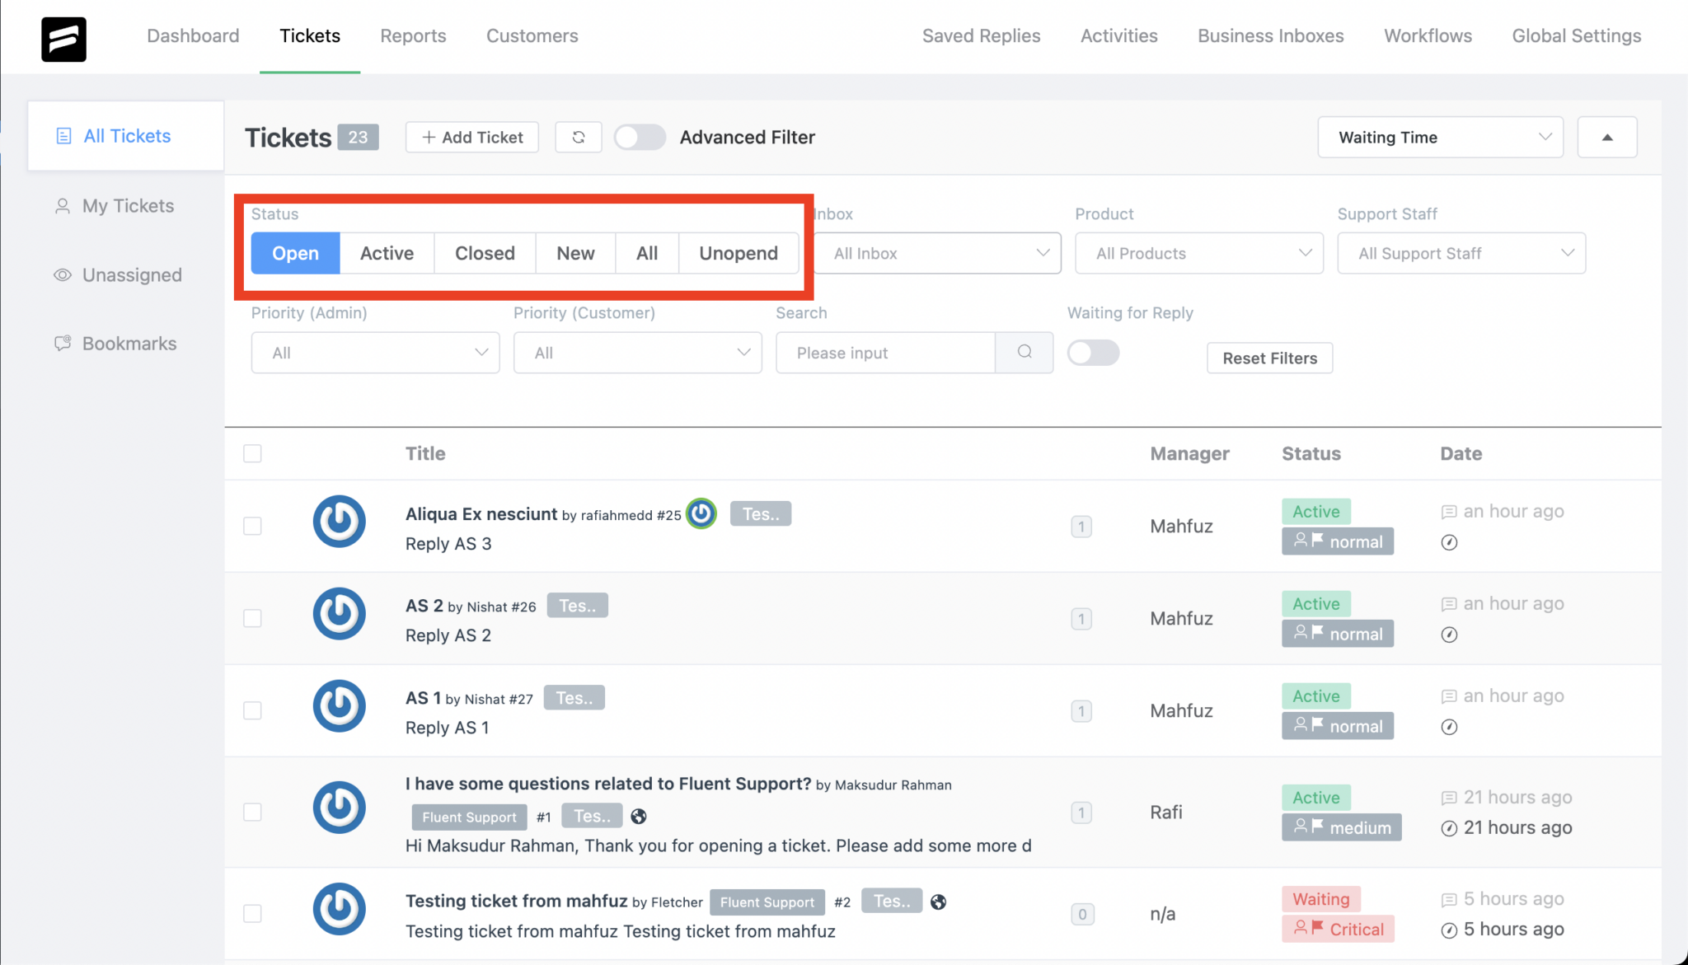Open the All Support Staff dropdown
Image resolution: width=1688 pixels, height=965 pixels.
[x=1461, y=253]
